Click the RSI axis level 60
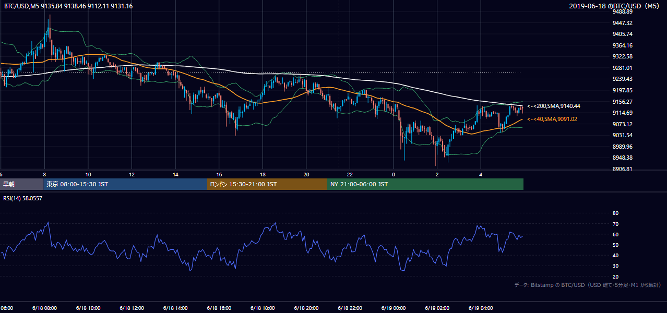Image resolution: width=667 pixels, height=313 pixels. pos(615,234)
